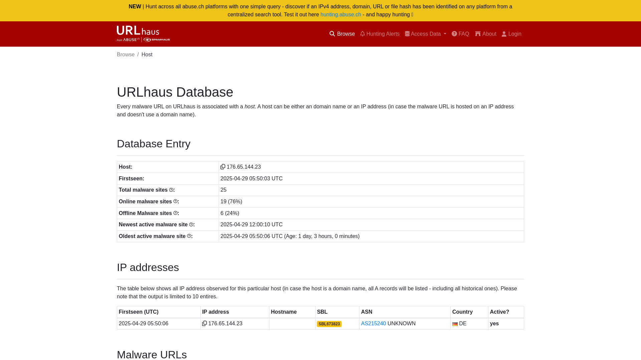Copy IP address in IP addresses table
The image size is (641, 360).
tap(205, 323)
